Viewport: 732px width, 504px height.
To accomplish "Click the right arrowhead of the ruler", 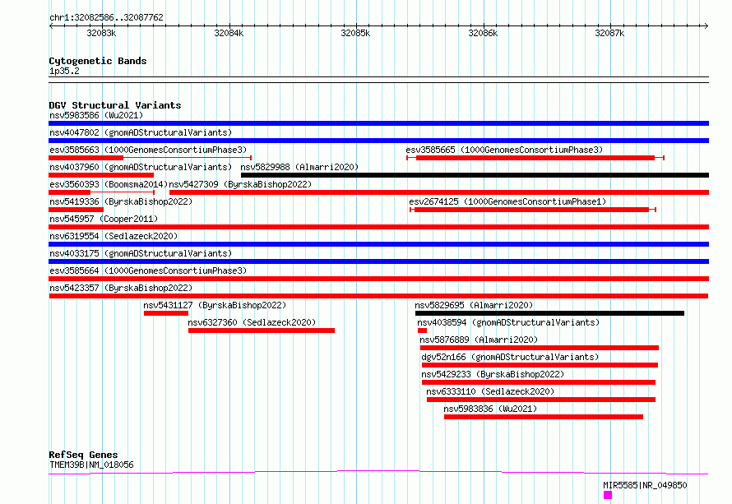I will coord(707,25).
